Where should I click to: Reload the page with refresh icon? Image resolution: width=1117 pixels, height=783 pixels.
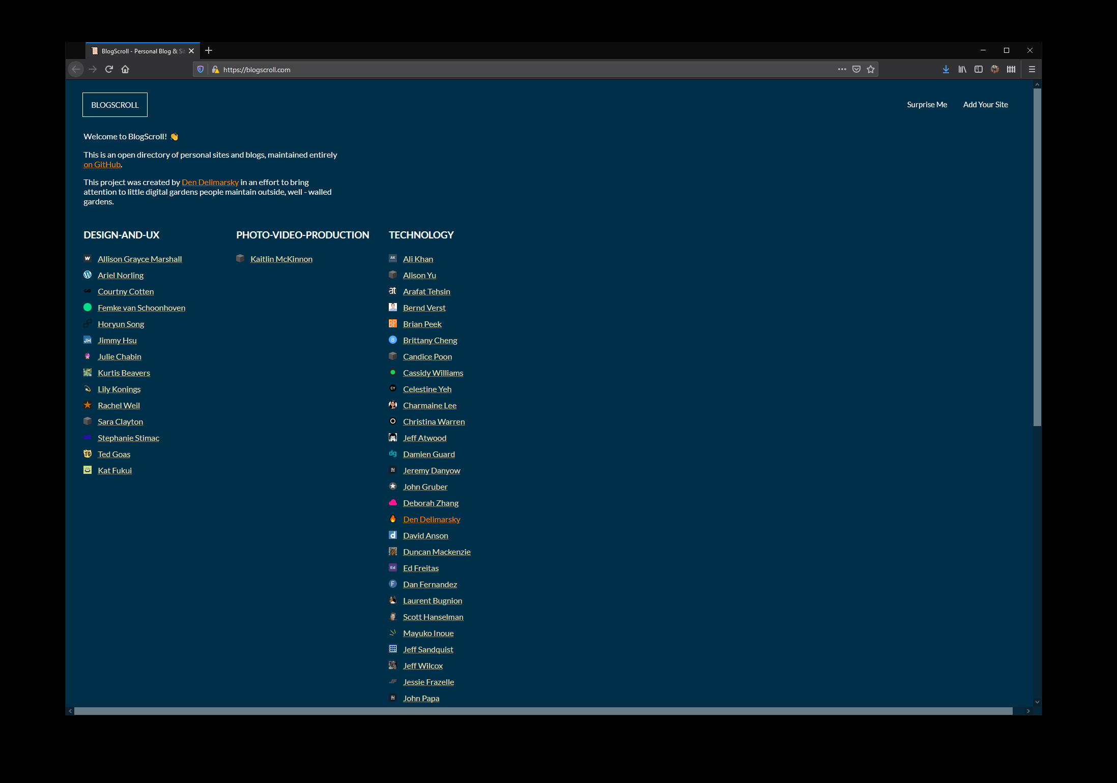[109, 70]
